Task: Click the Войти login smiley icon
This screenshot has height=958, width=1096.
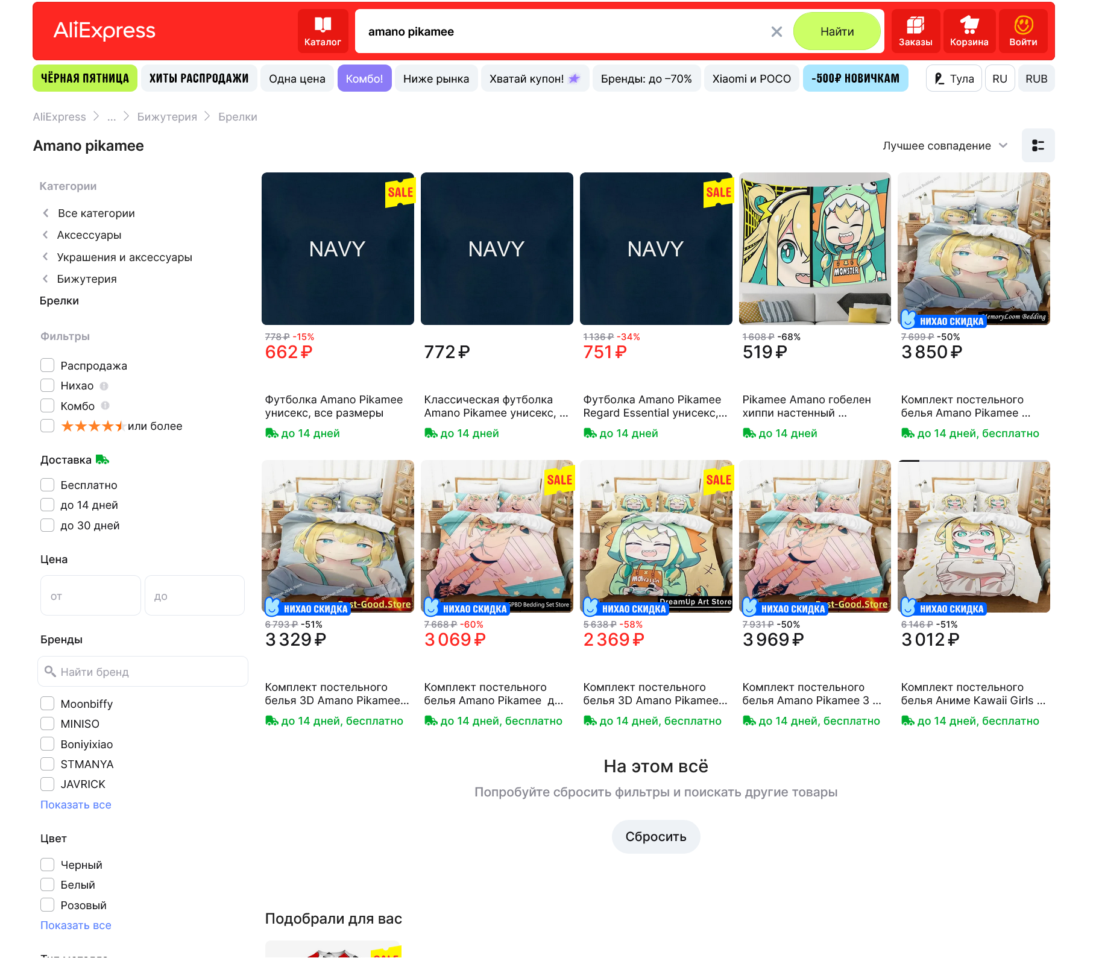Action: (1023, 31)
